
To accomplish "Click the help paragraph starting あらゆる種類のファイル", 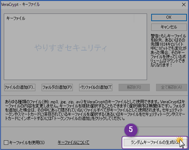I will [95, 110].
